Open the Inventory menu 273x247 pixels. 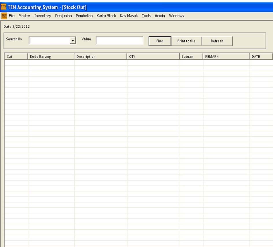[x=43, y=16]
